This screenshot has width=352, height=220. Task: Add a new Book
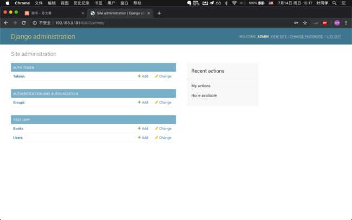point(143,128)
